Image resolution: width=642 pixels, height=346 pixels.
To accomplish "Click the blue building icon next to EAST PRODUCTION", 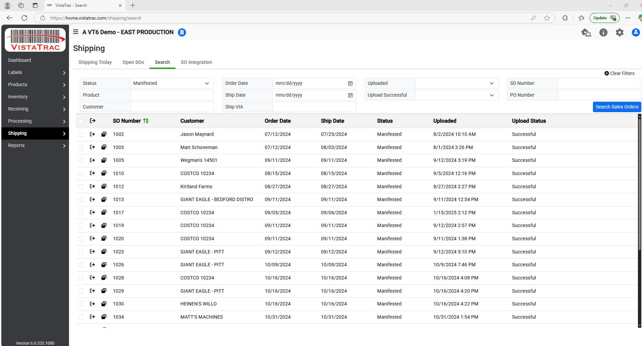I will 182,32.
